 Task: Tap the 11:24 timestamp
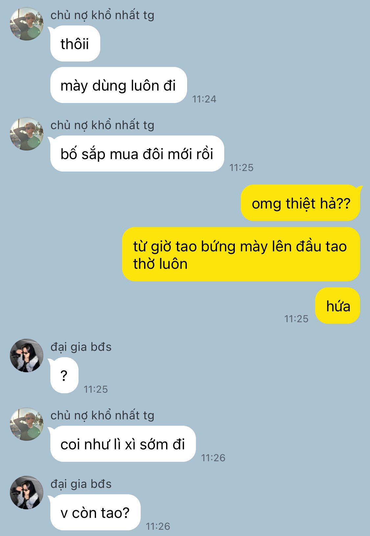[204, 99]
